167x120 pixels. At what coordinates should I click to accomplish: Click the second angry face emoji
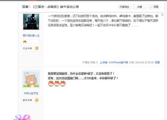57,83
